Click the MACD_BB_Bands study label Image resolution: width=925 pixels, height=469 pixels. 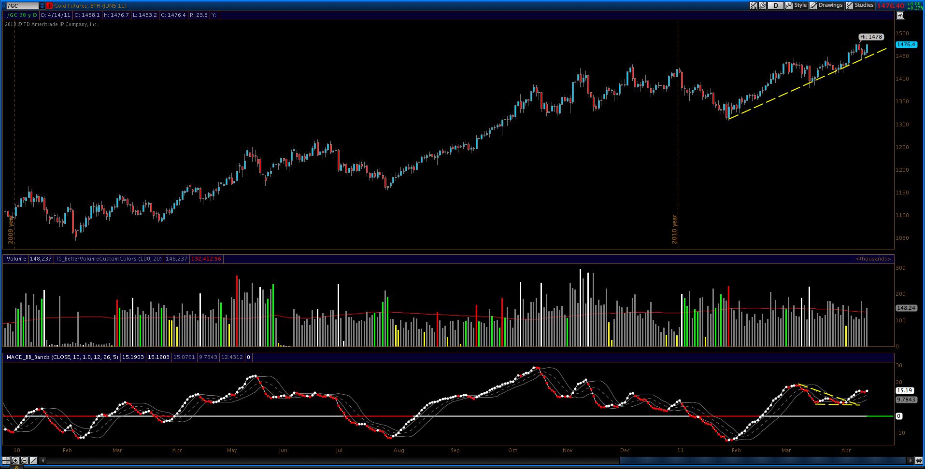[x=61, y=357]
